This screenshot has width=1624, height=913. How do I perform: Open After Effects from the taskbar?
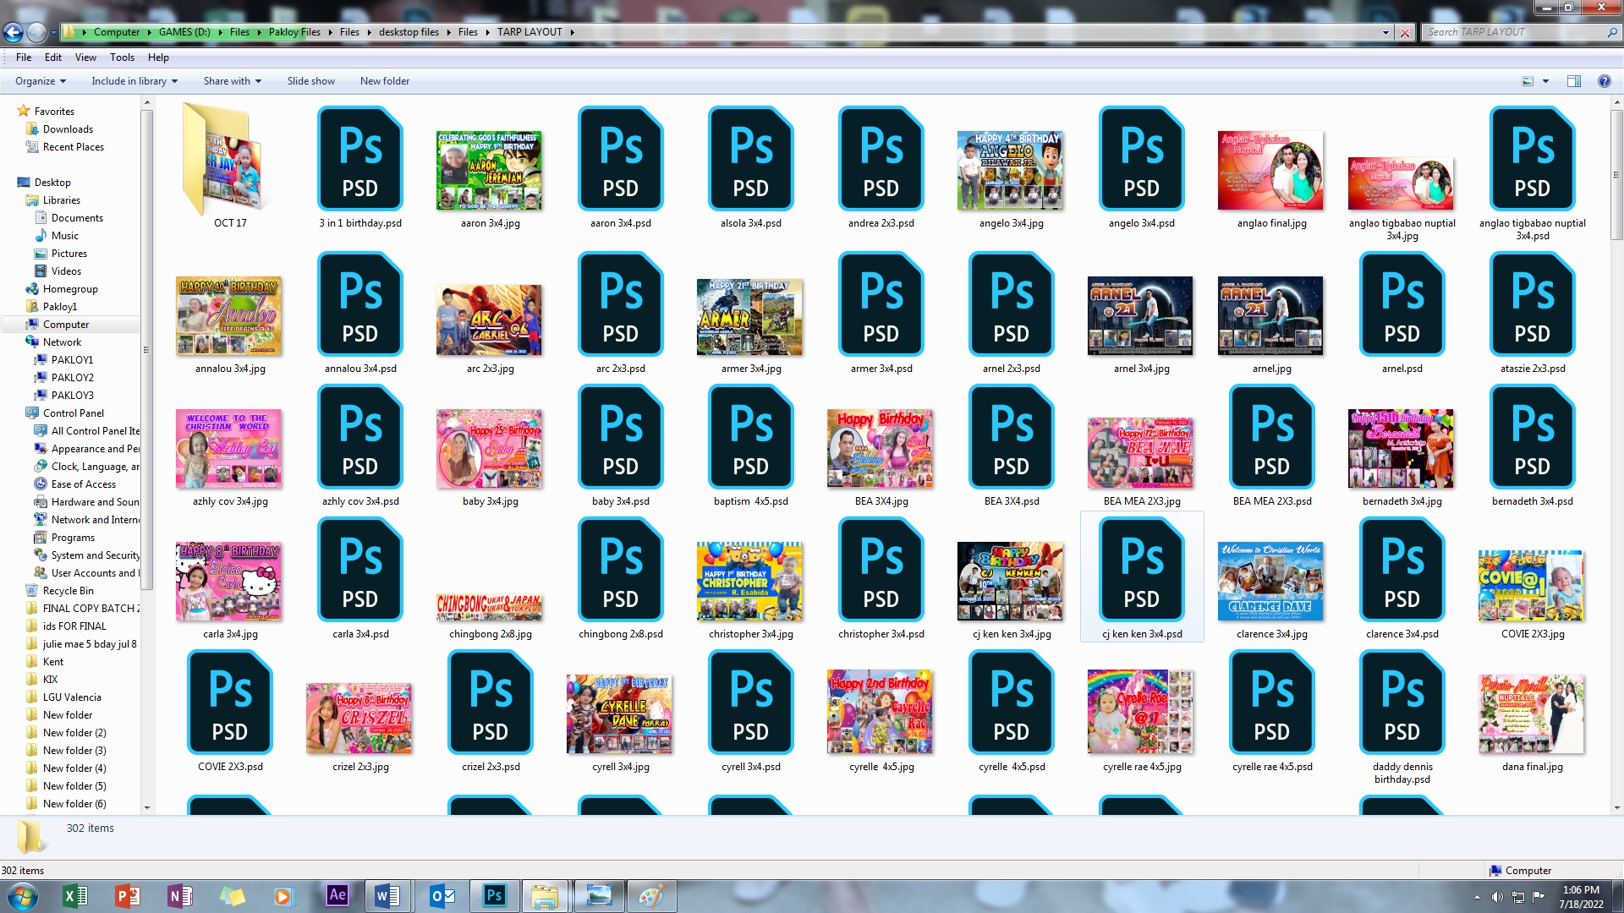pos(337,895)
